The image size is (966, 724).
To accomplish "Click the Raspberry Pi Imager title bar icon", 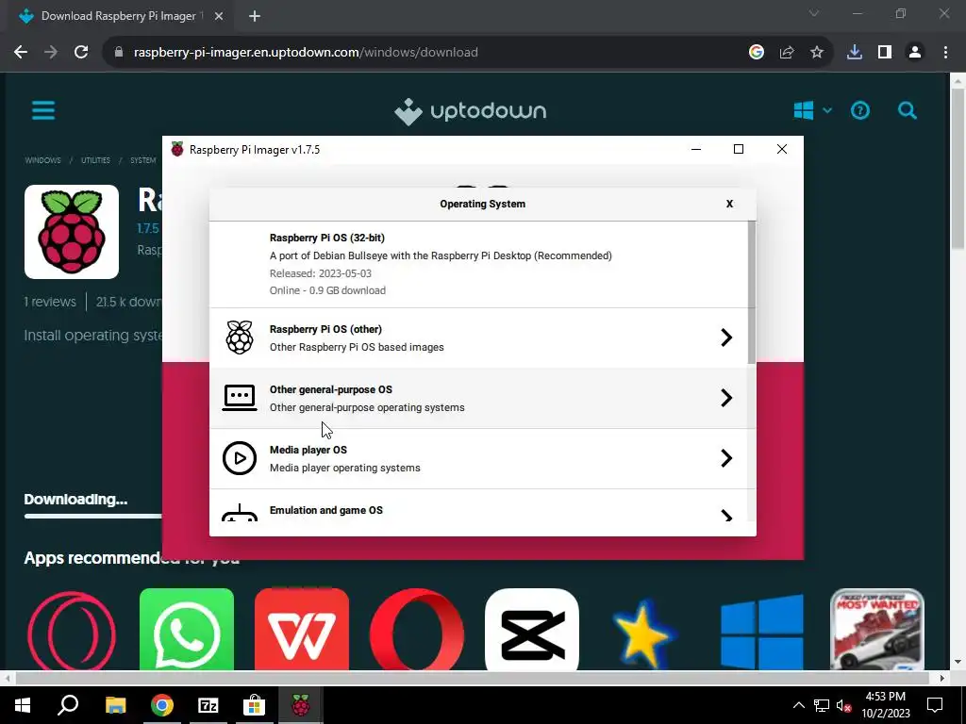I will [177, 150].
